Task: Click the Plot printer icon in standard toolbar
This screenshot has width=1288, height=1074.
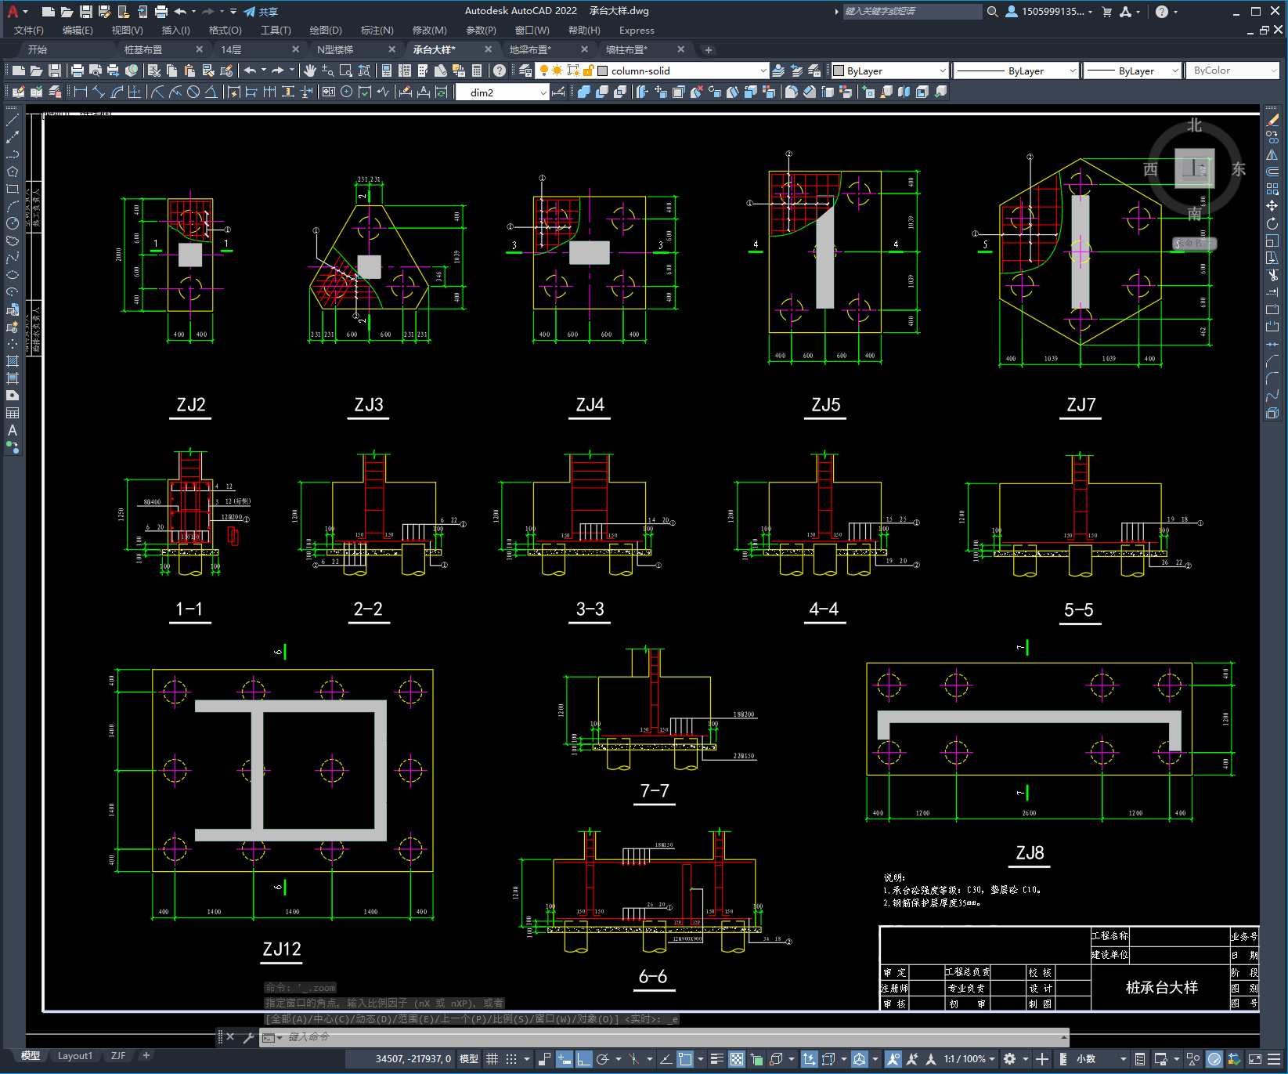Action: pos(78,71)
